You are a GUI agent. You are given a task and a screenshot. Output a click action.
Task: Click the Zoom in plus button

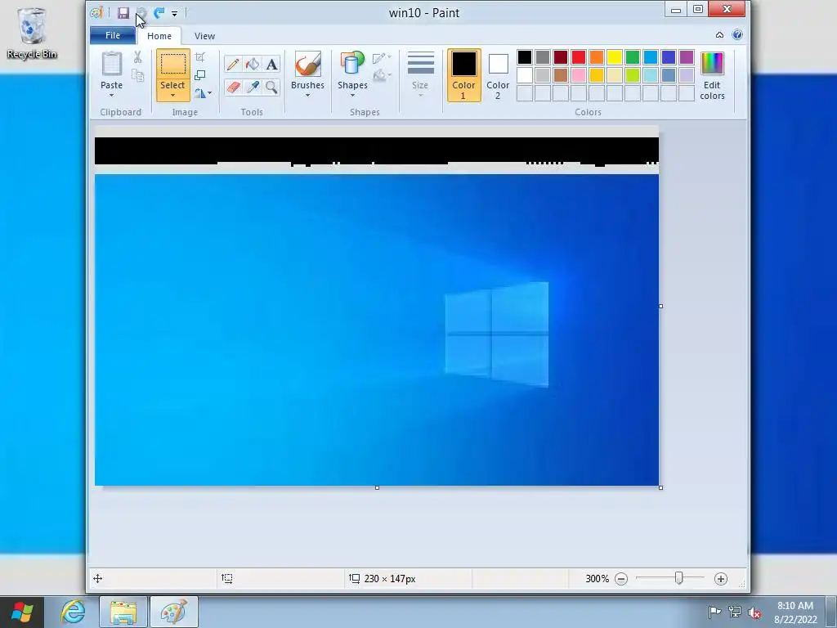coord(721,579)
